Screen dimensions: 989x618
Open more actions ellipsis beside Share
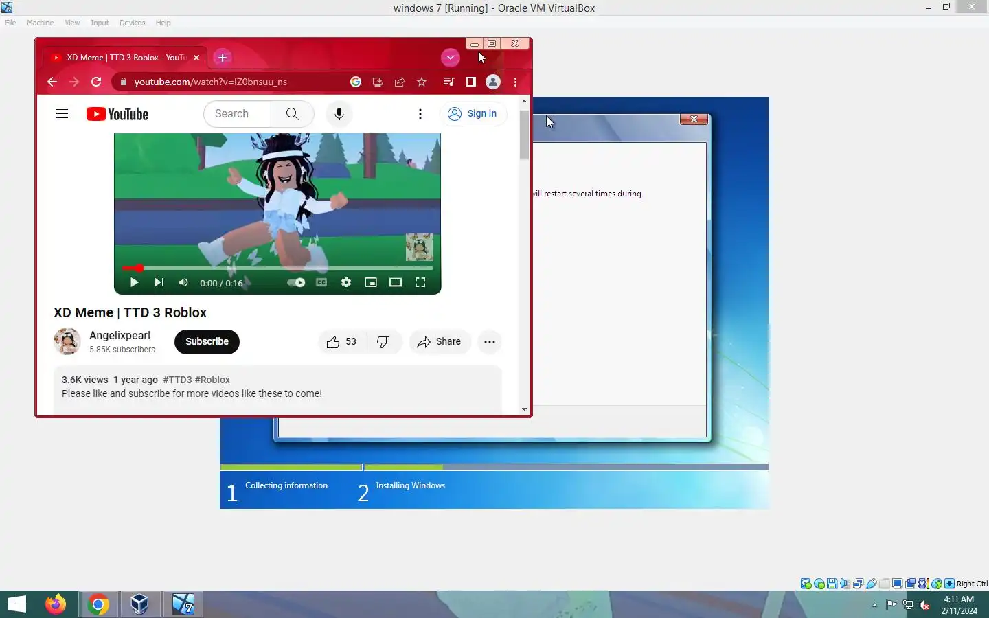coord(490,342)
